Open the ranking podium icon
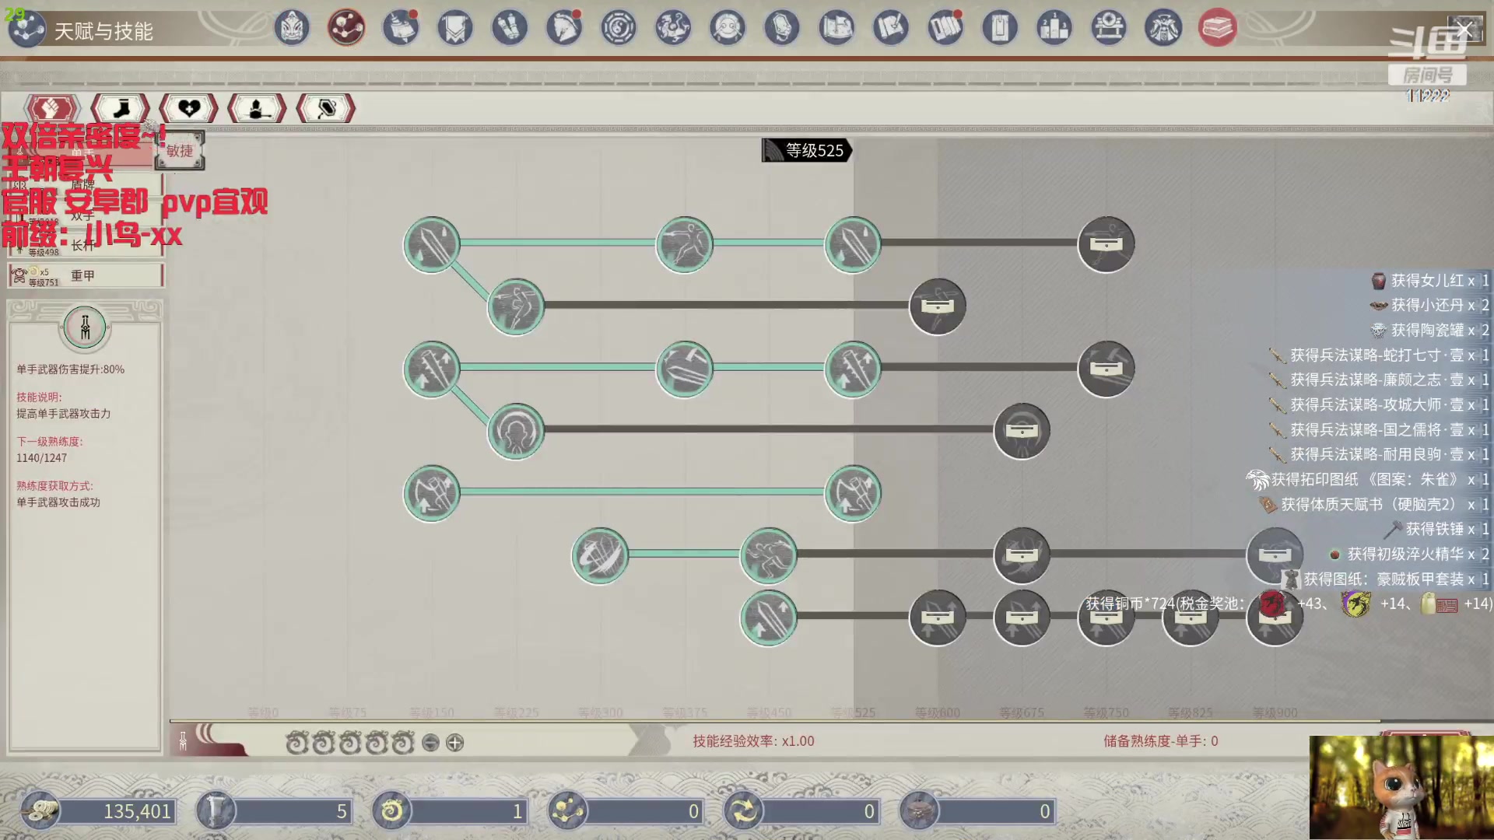 1054,28
